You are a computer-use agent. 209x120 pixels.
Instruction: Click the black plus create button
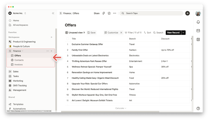pos(187,13)
